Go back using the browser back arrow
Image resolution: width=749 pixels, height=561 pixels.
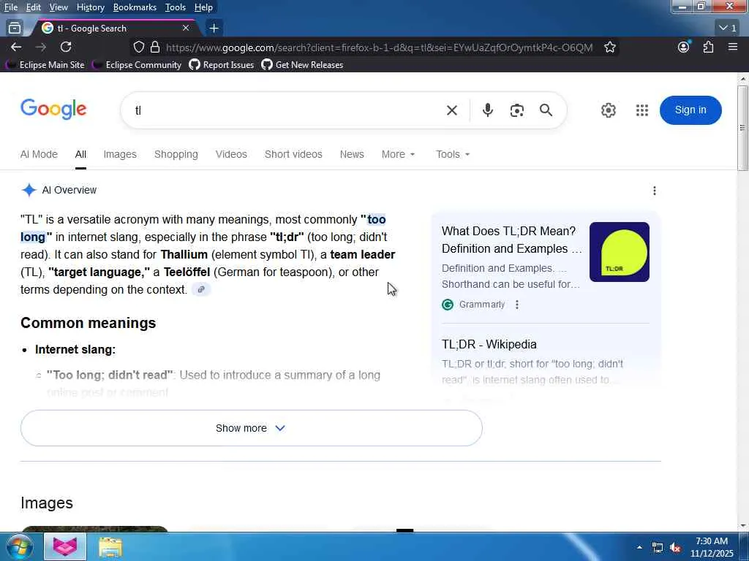click(x=16, y=47)
